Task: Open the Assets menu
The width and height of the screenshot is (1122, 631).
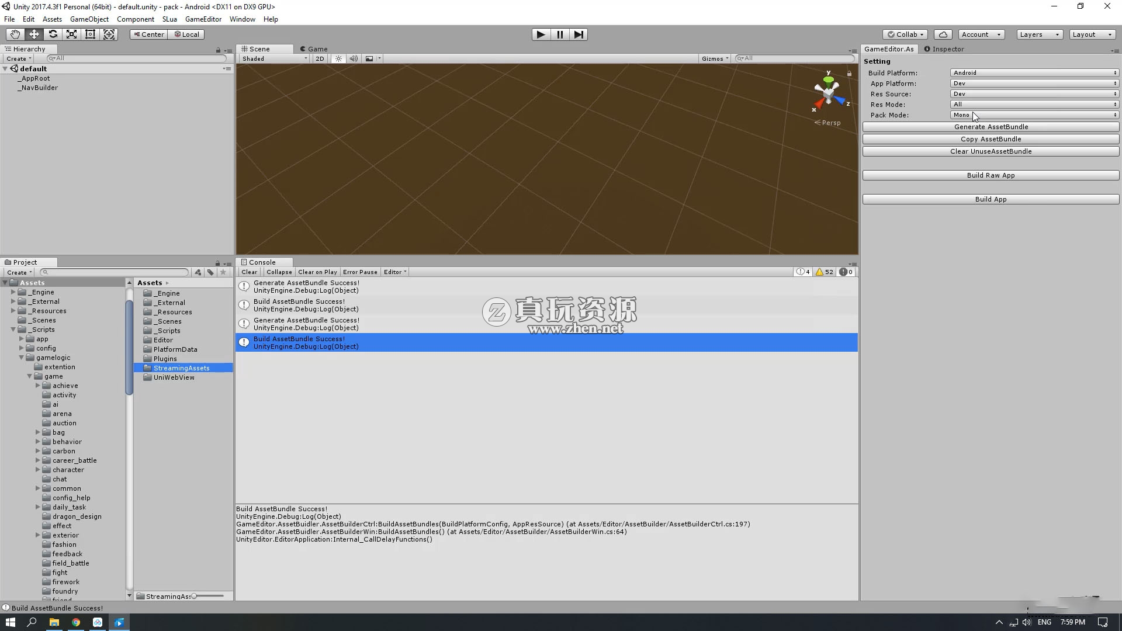Action: (x=52, y=19)
